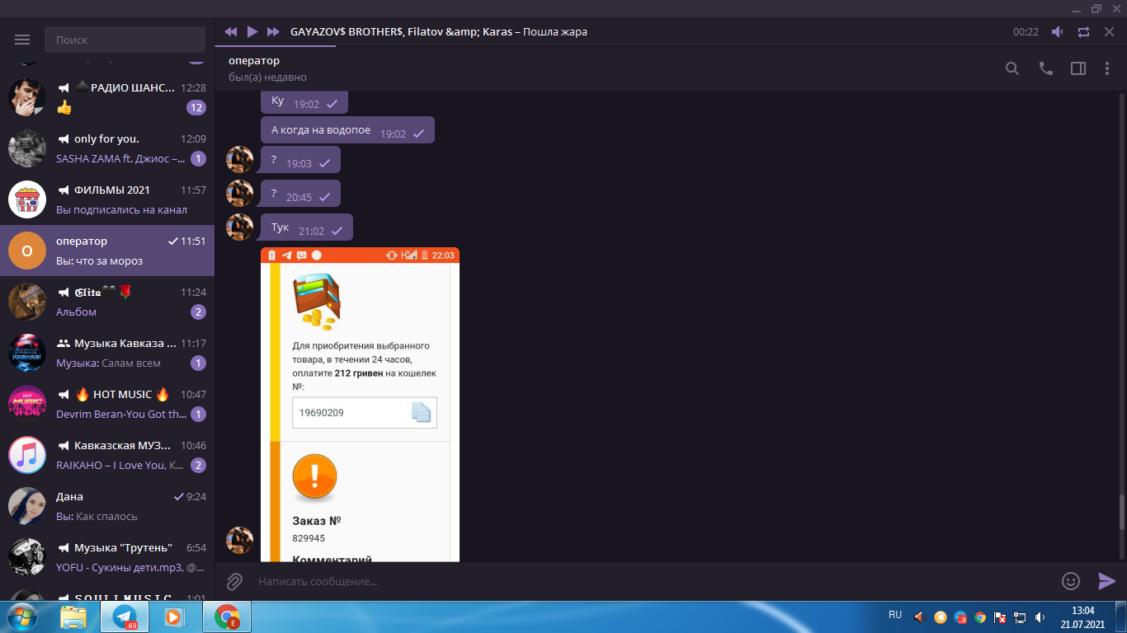Open ФИЛЬМЫ 2021 channel
This screenshot has width=1127, height=633.
[107, 199]
